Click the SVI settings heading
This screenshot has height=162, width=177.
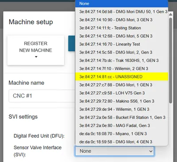pyautogui.click(x=23, y=117)
